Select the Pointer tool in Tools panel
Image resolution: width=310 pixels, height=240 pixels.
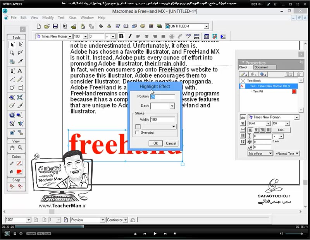[x=12, y=45]
